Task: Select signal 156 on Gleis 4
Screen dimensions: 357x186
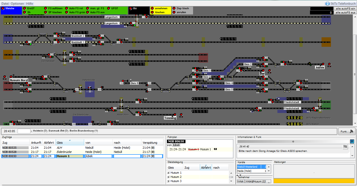Action: 263,83
